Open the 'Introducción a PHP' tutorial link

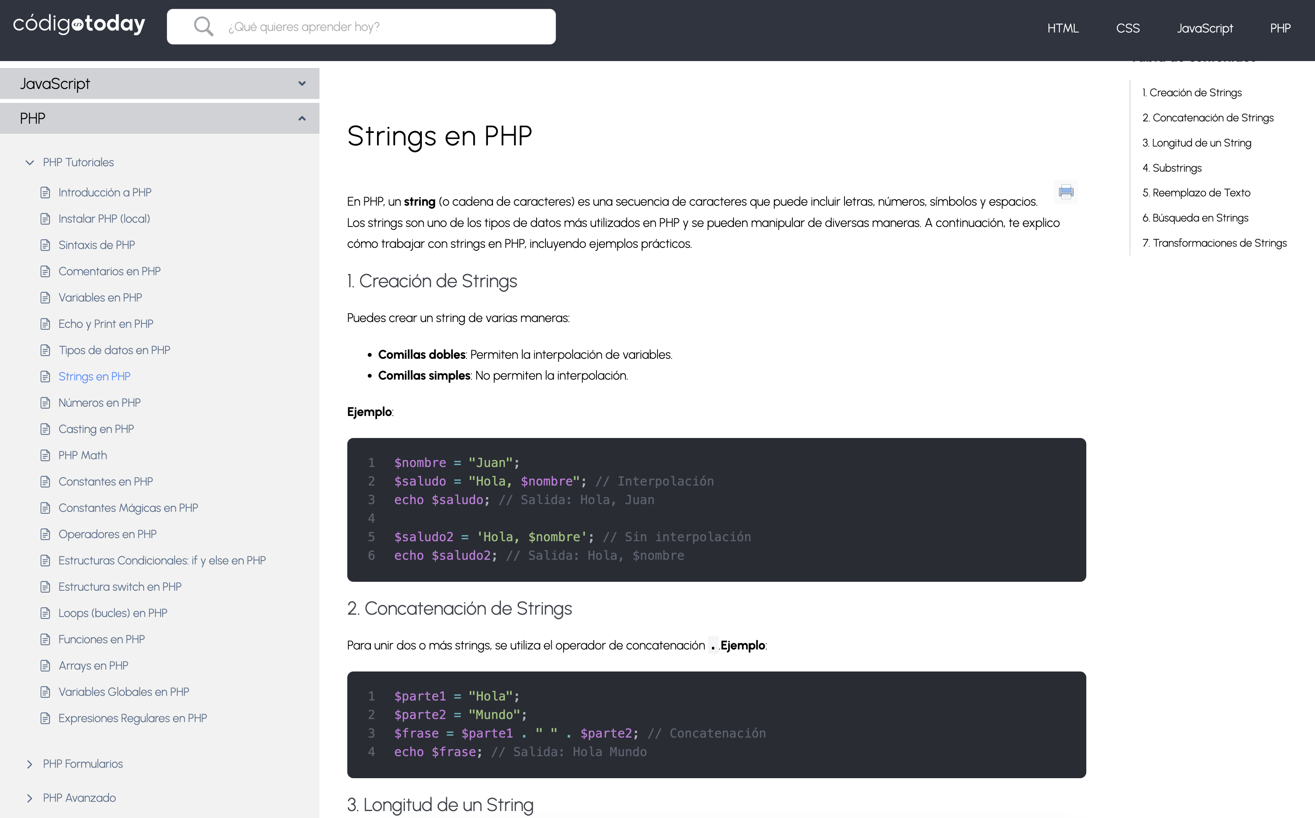pos(105,193)
